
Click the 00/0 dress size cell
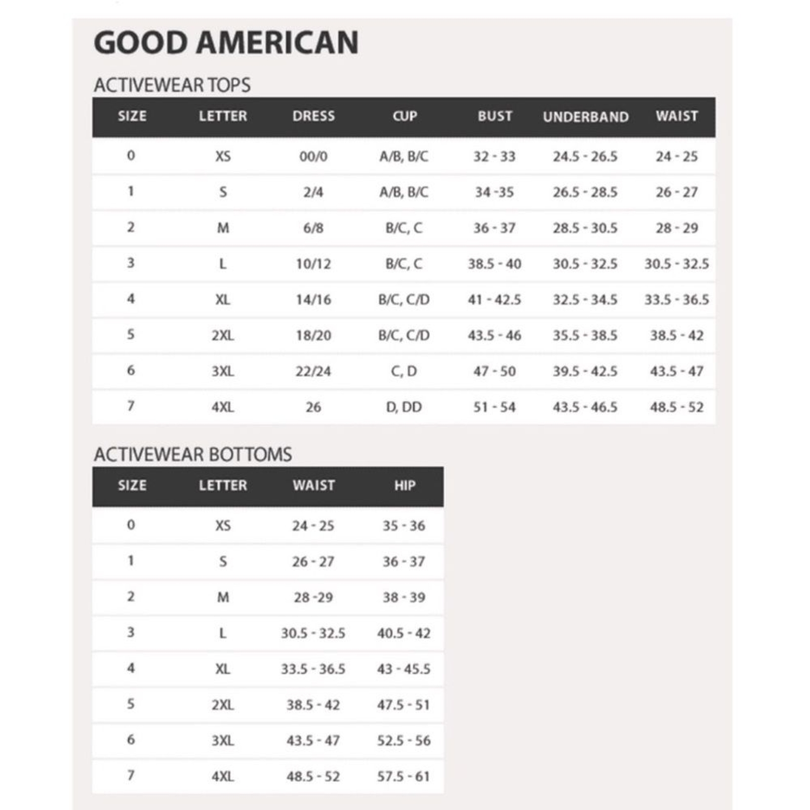click(313, 156)
